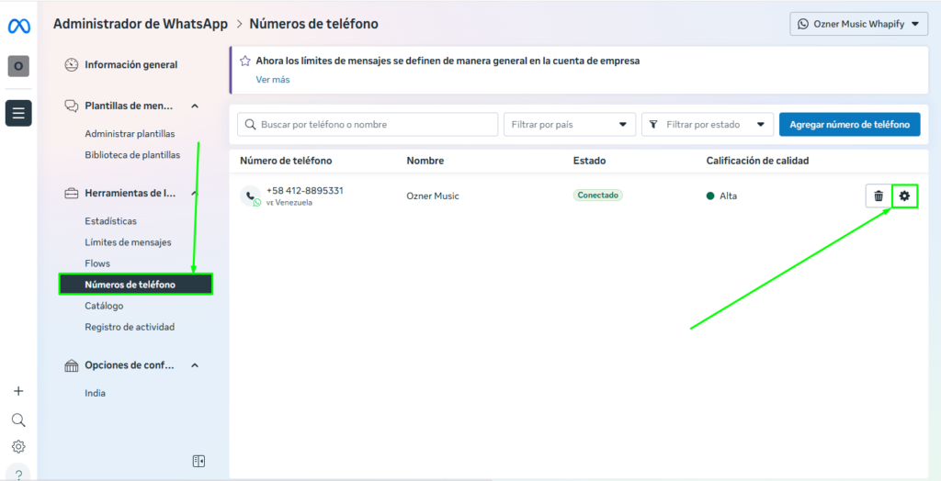
Task: Click Calificación de calidad column header
Action: 758,161
